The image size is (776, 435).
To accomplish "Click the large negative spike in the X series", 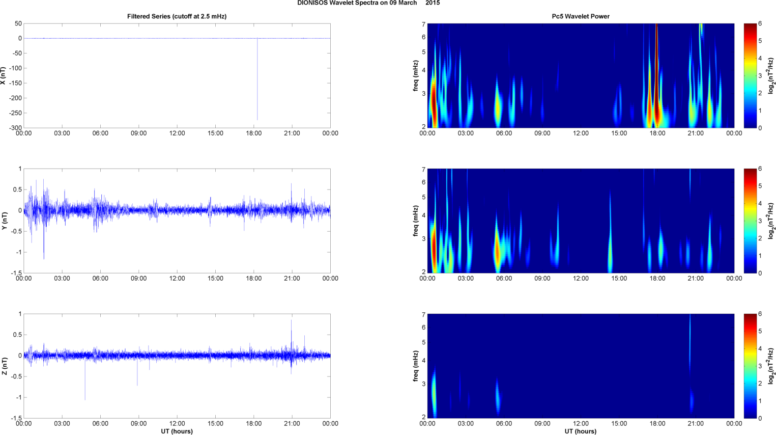I will tap(257, 79).
